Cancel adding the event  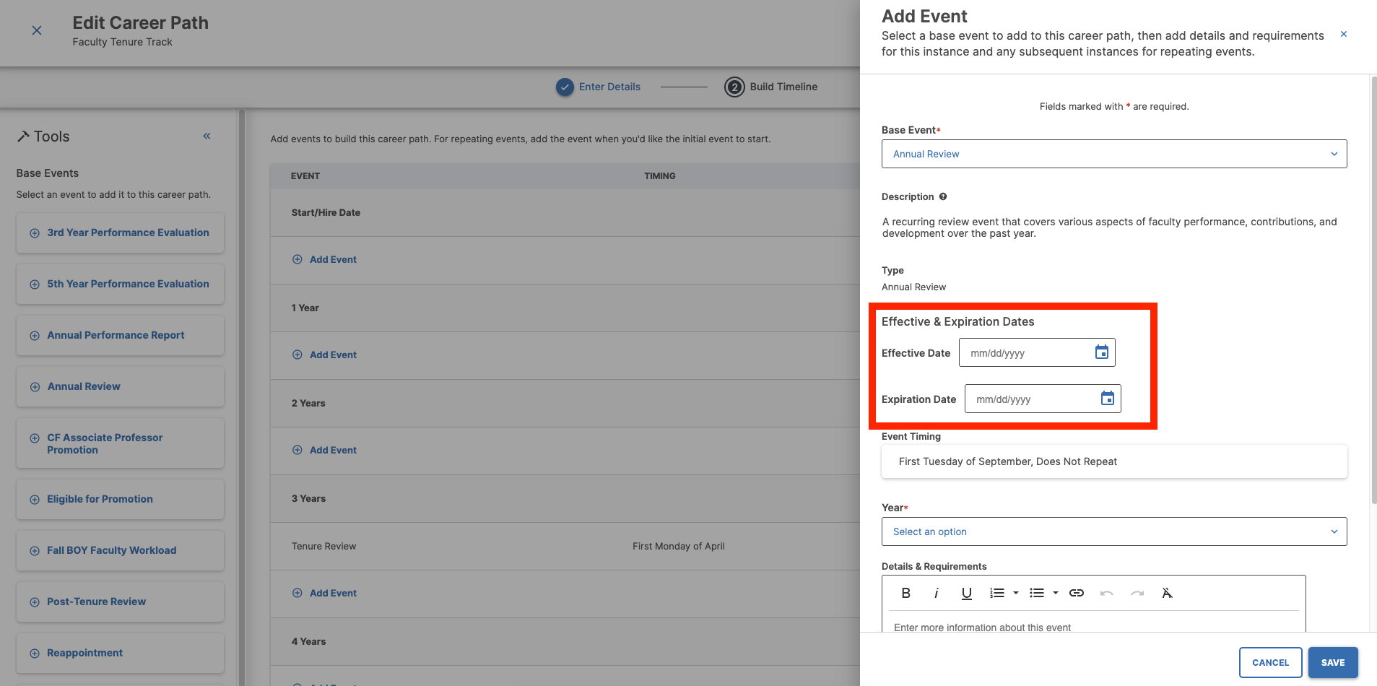tap(1271, 662)
